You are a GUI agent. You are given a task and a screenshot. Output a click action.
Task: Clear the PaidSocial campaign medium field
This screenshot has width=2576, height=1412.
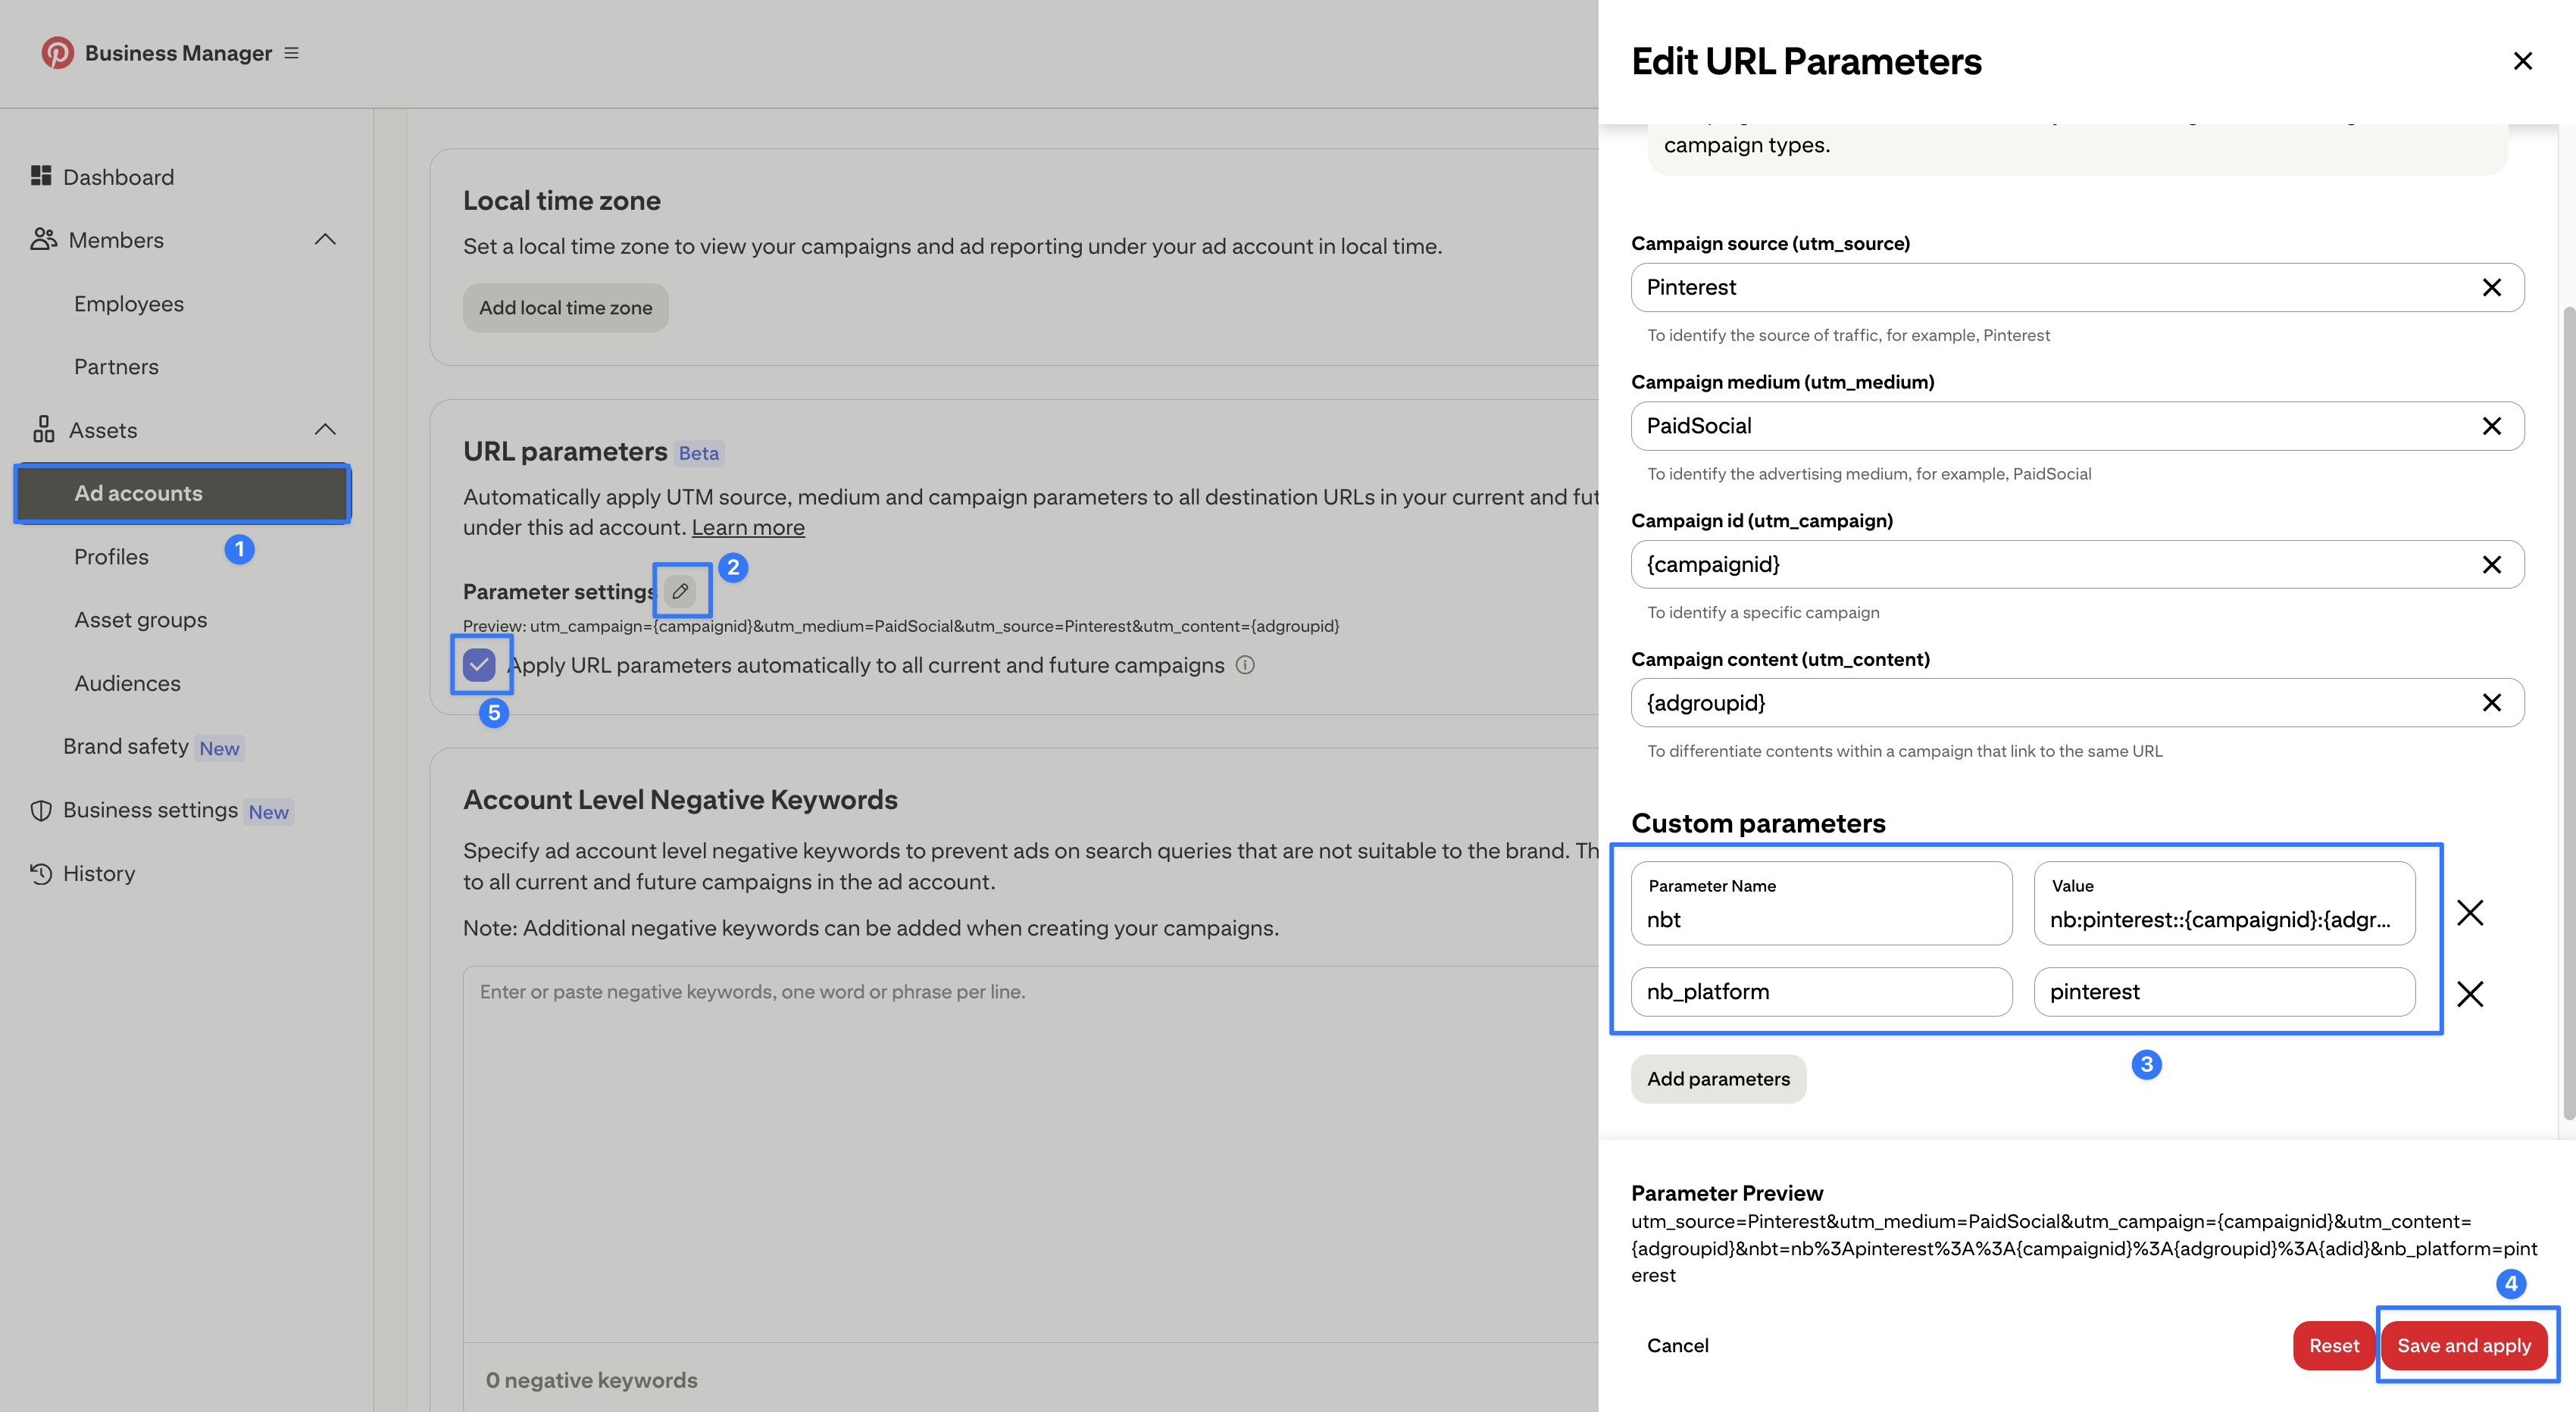pos(2491,426)
